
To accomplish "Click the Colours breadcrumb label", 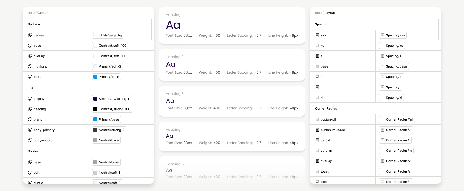I will pyautogui.click(x=43, y=13).
